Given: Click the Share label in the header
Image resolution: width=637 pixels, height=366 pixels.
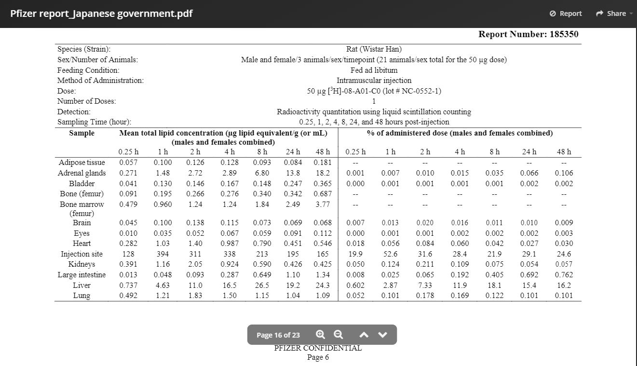Looking at the screenshot, I should click(616, 14).
